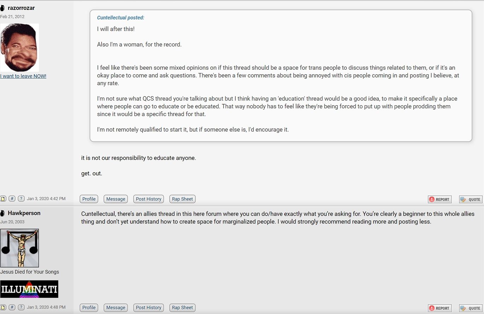Open razorrozar's Profile
484x314 pixels.
89,199
